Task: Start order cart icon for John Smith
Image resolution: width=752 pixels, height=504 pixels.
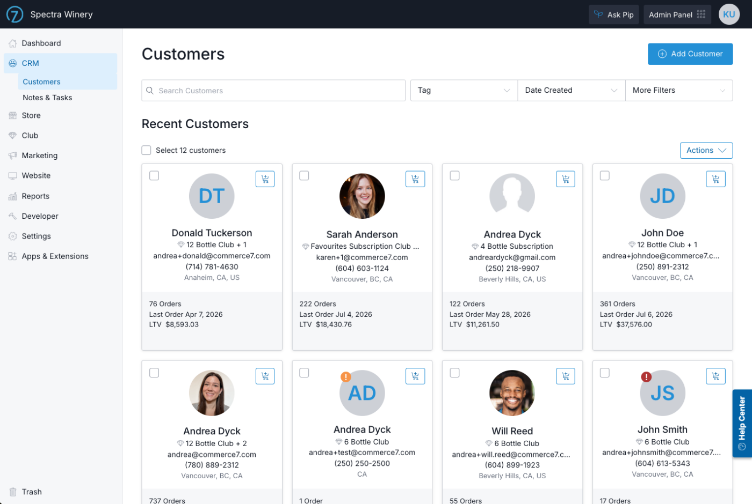Action: click(x=715, y=376)
